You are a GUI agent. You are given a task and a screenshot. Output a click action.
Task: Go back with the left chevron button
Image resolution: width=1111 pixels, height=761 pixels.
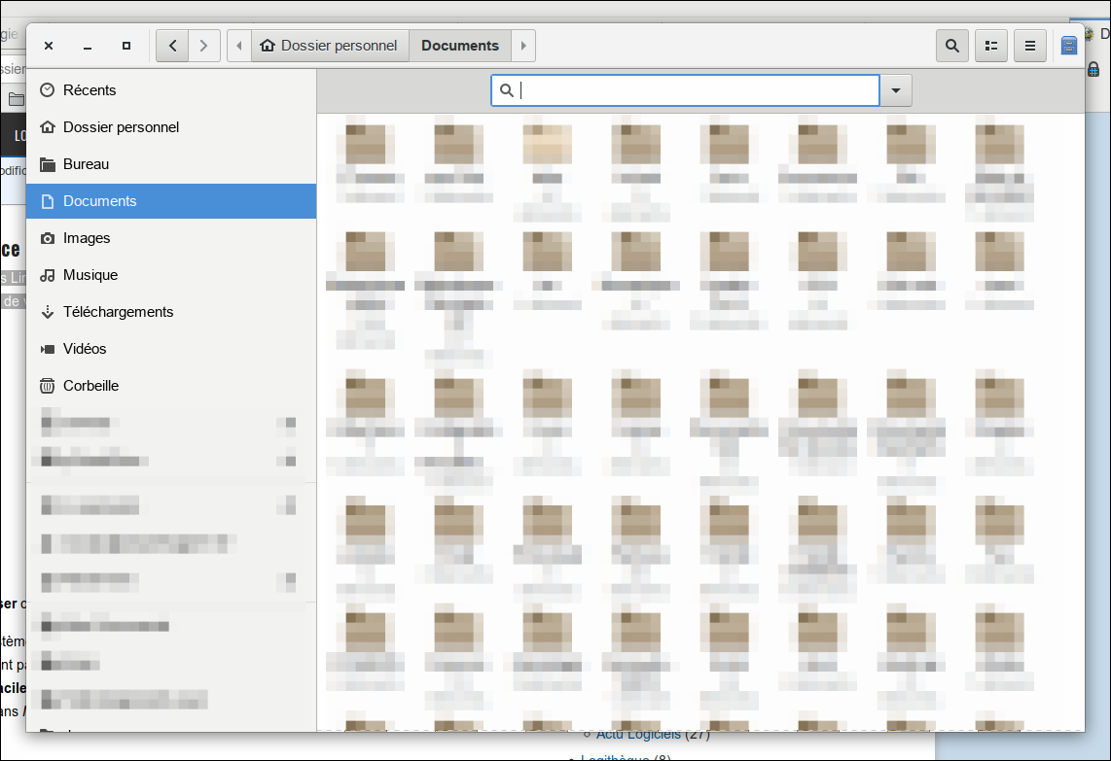pyautogui.click(x=172, y=46)
